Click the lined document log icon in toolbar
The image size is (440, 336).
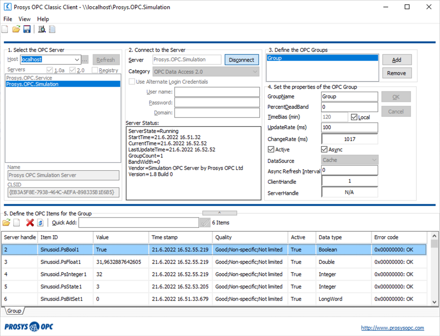52,29
